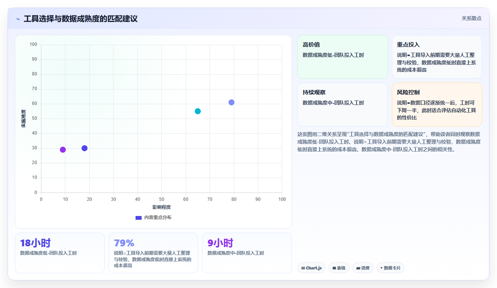The height and width of the screenshot is (288, 497).
Task: Select the 数据卡片 tag chip
Action: (x=390, y=268)
